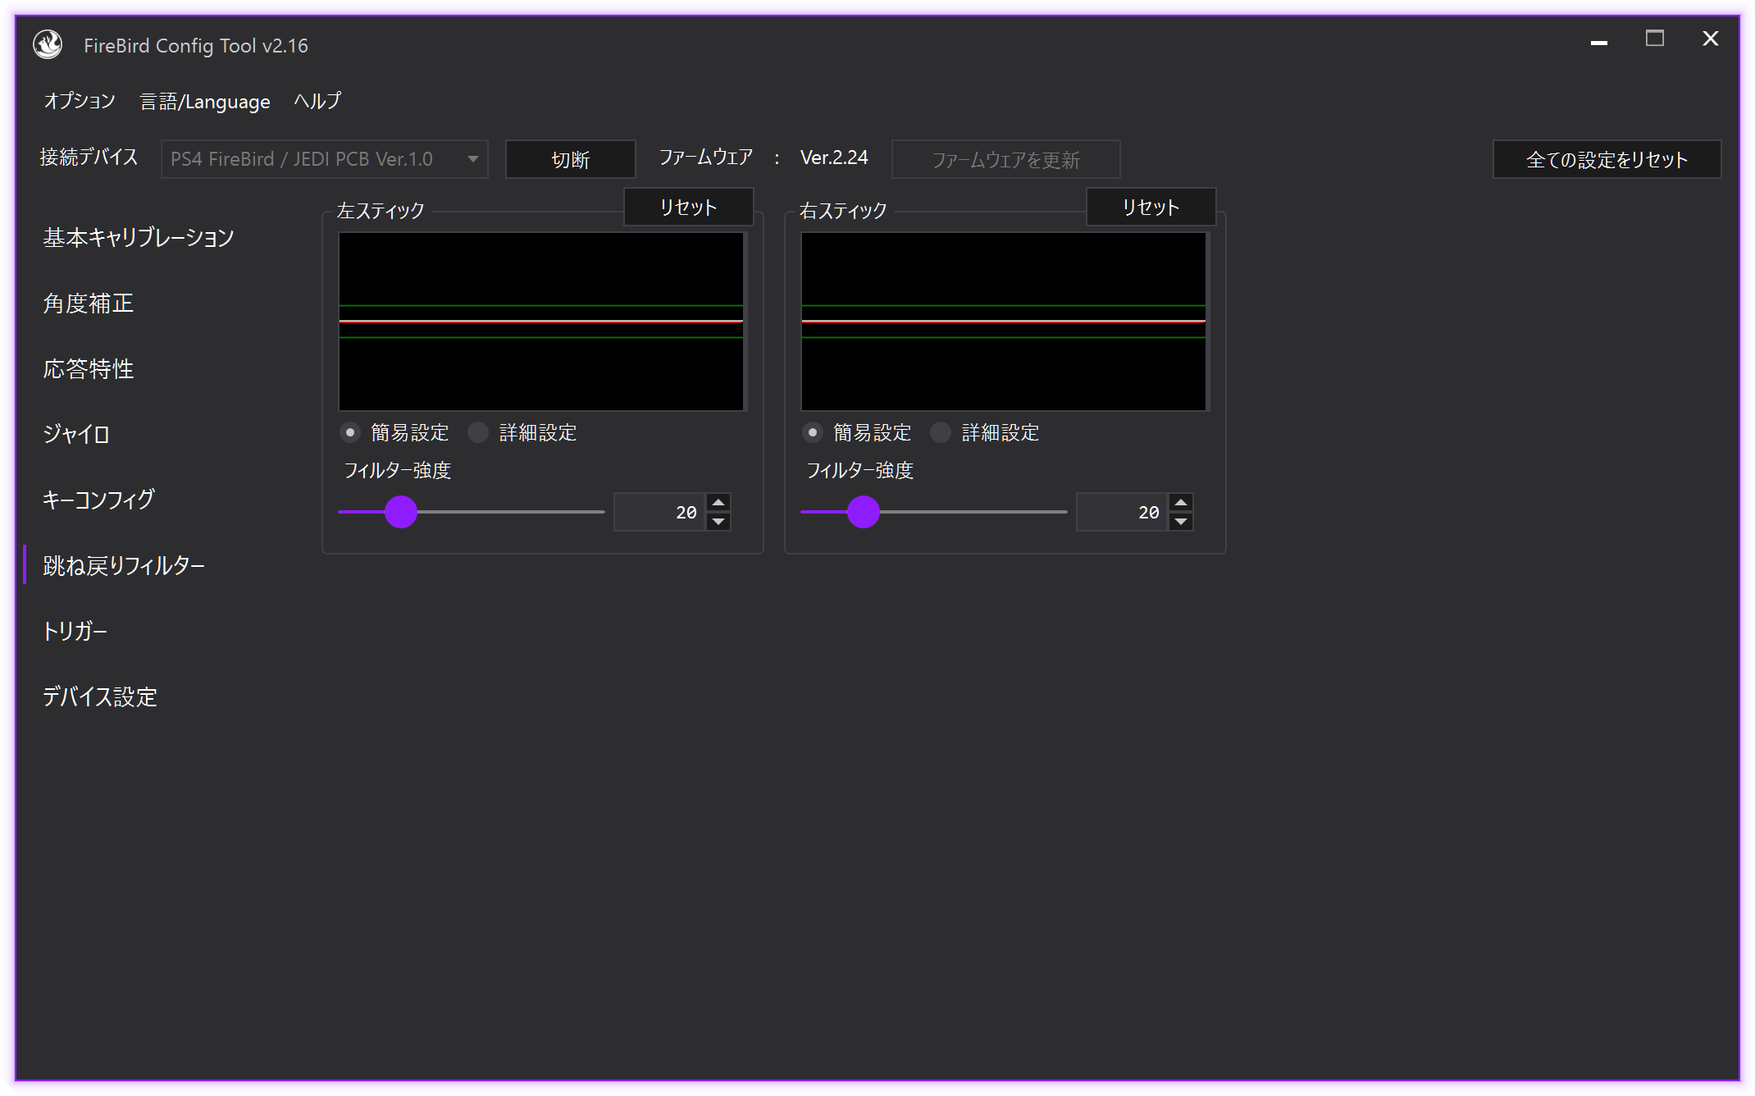Decrease left stick filter strength with down arrow
This screenshot has width=1755, height=1096.
pos(718,522)
